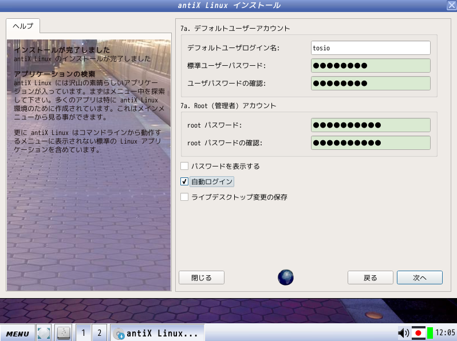Screen dimensions: 457x341
Task: Click help heading アプリケーションの検索
Action: (x=55, y=74)
